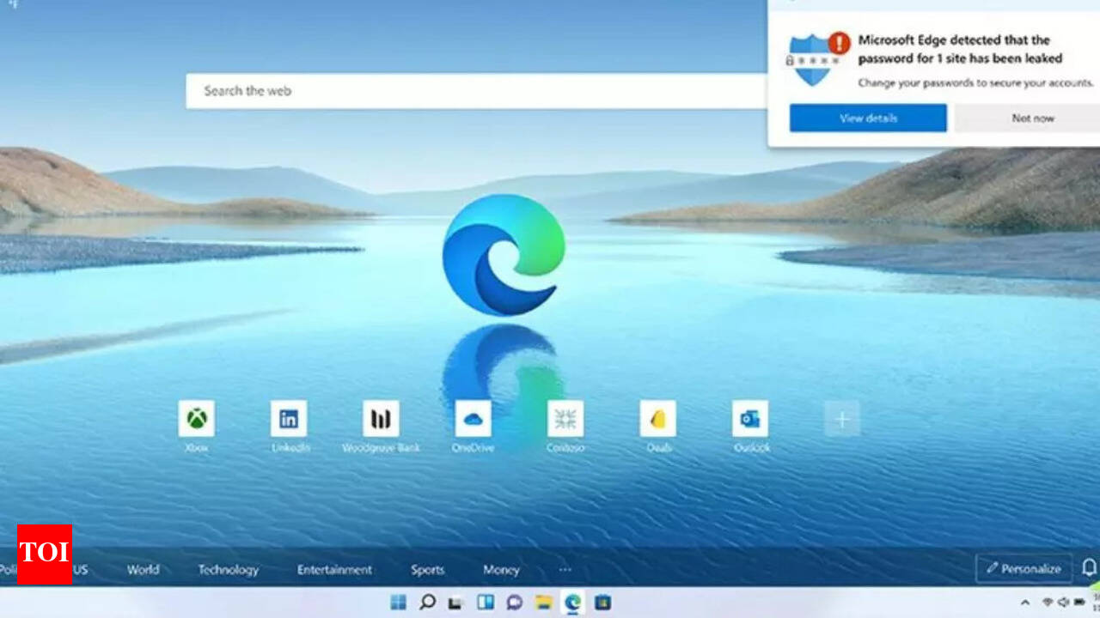The width and height of the screenshot is (1100, 618).
Task: Launch Microsoft Edge from the taskbar
Action: click(x=573, y=603)
